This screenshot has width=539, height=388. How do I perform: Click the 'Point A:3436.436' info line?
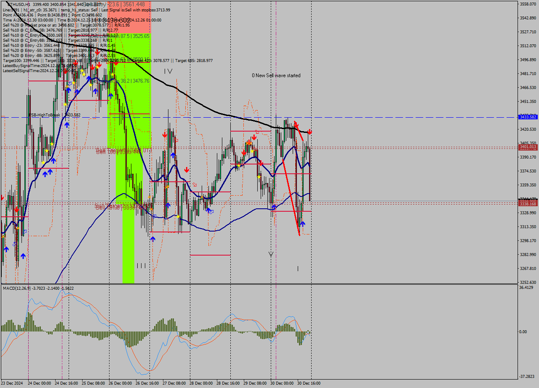point(52,15)
